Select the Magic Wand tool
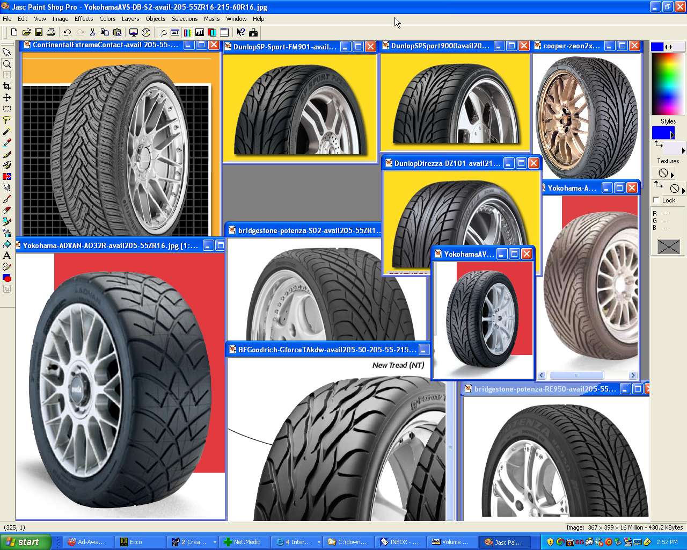This screenshot has height=550, width=687. (x=7, y=132)
